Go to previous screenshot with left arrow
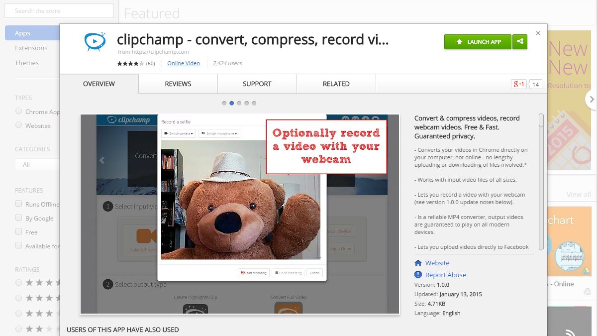Image resolution: width=597 pixels, height=336 pixels. coord(102,160)
